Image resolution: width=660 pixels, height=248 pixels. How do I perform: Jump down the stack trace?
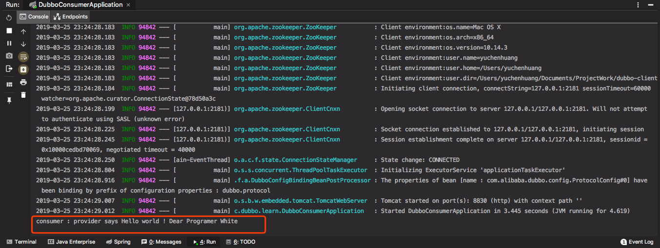pyautogui.click(x=23, y=44)
